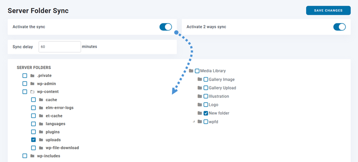Click the folder icon next to plugins
Viewport: 358px width, 162px height.
[41, 132]
